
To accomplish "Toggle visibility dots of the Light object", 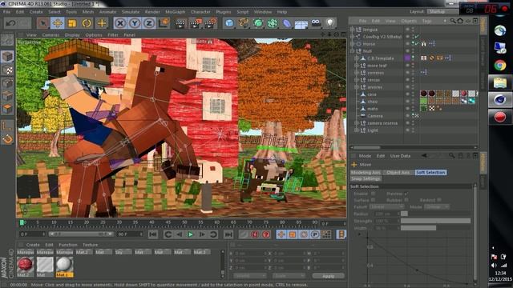I will [x=414, y=130].
